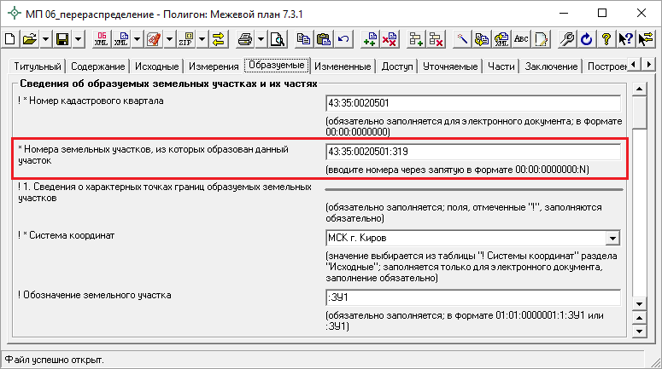The width and height of the screenshot is (662, 369).
Task: Add a section with green plus document icon
Action: (370, 39)
